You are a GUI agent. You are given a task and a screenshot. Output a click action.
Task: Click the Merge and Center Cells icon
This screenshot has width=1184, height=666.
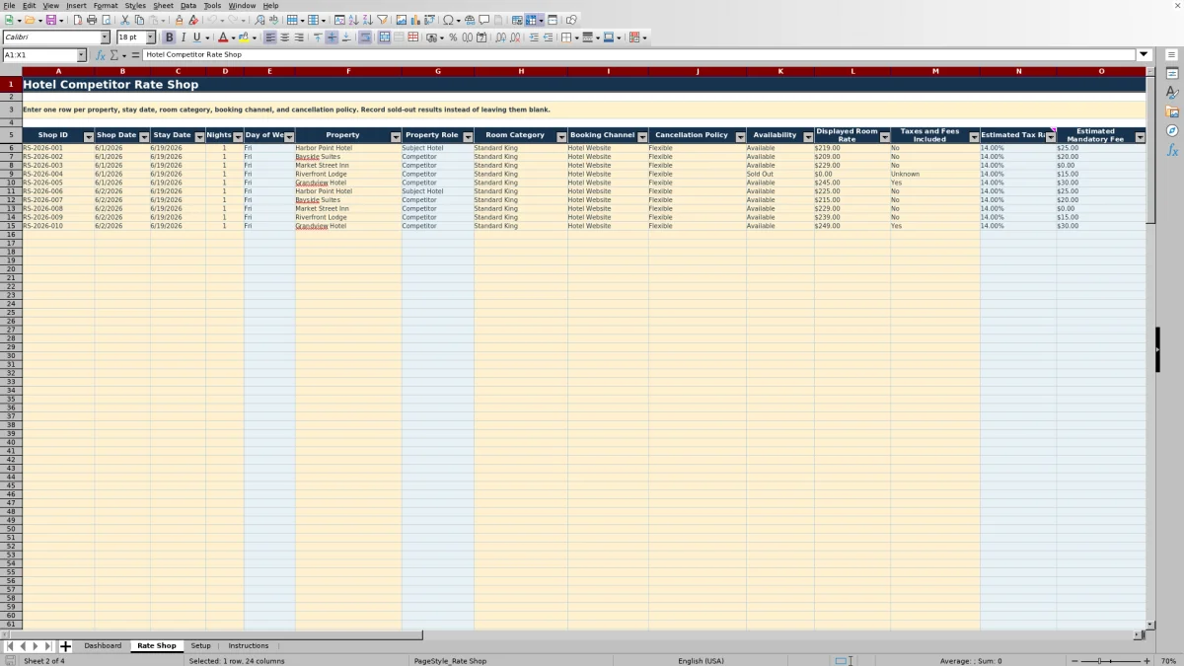(x=384, y=37)
